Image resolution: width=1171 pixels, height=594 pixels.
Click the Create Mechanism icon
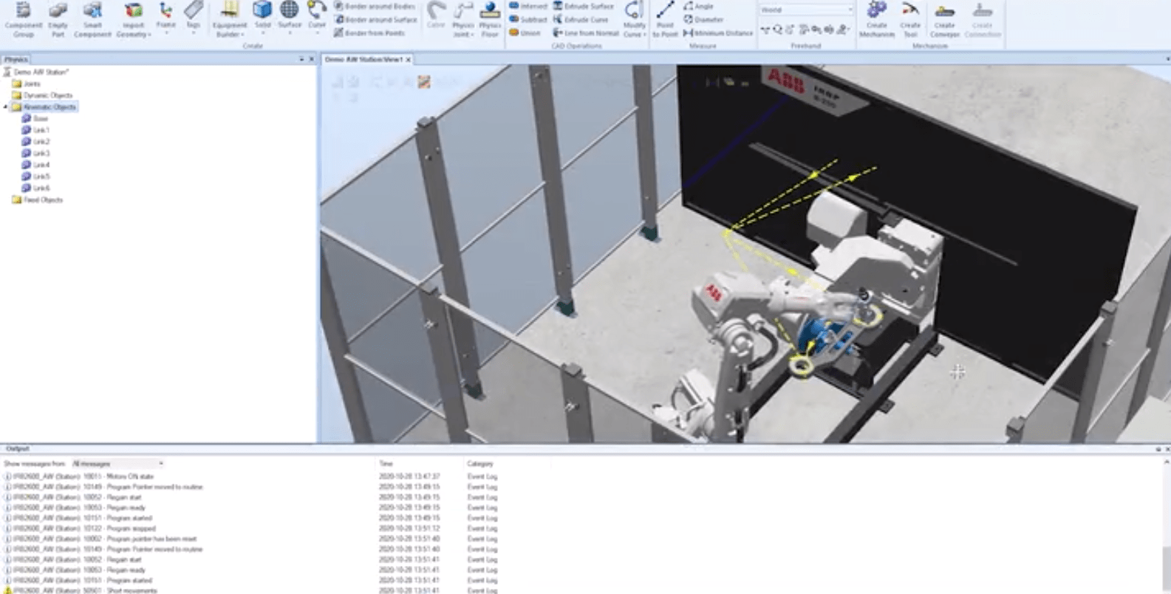(876, 18)
